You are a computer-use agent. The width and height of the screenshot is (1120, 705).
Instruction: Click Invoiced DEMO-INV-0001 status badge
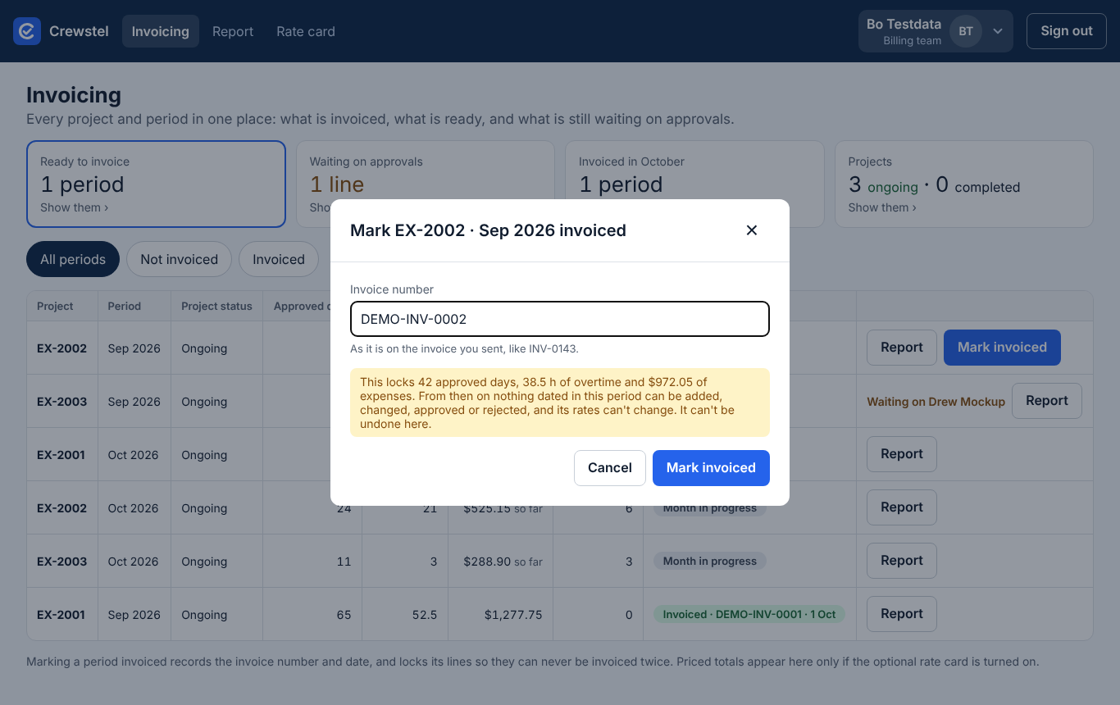click(749, 614)
